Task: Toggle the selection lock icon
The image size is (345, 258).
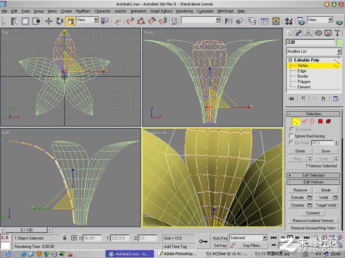Action: coord(65,237)
